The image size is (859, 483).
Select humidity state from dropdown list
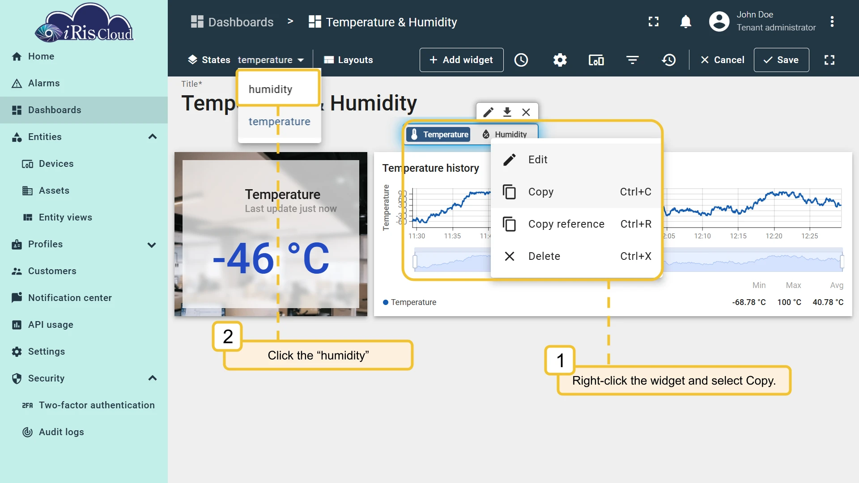point(279,89)
